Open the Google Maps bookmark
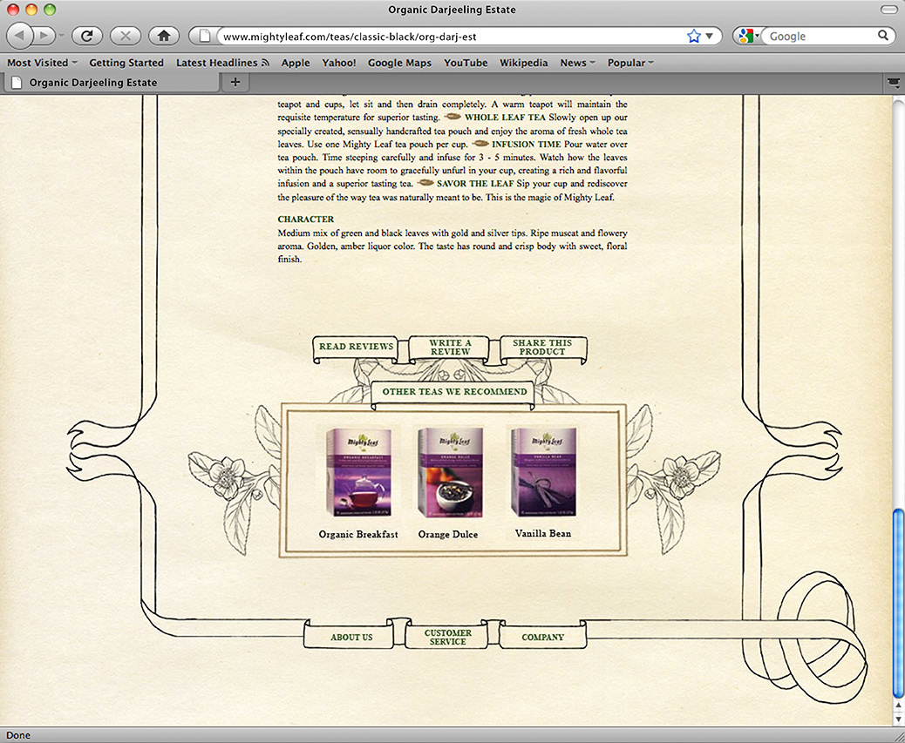Viewport: 905px width, 743px height. point(399,63)
